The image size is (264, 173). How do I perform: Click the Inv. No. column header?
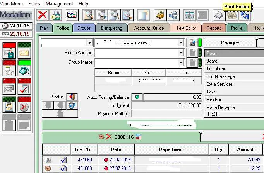84,149
